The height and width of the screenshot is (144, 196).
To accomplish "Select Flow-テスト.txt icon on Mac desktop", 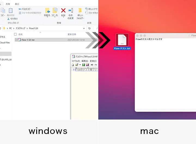I will (x=122, y=40).
